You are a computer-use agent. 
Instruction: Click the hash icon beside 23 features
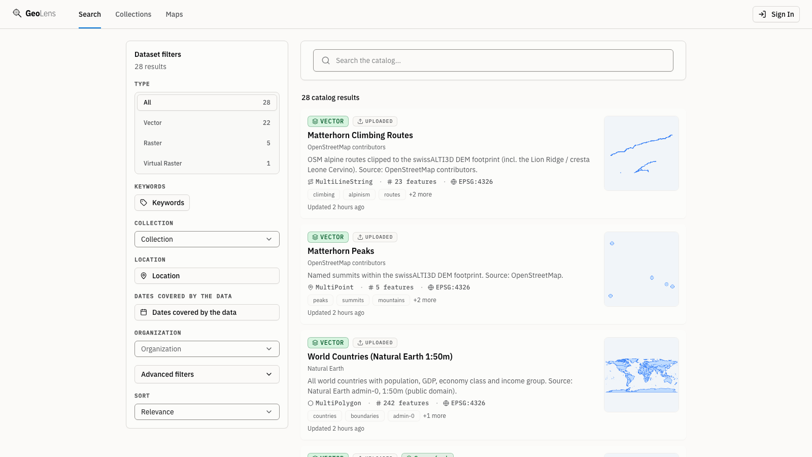point(390,182)
